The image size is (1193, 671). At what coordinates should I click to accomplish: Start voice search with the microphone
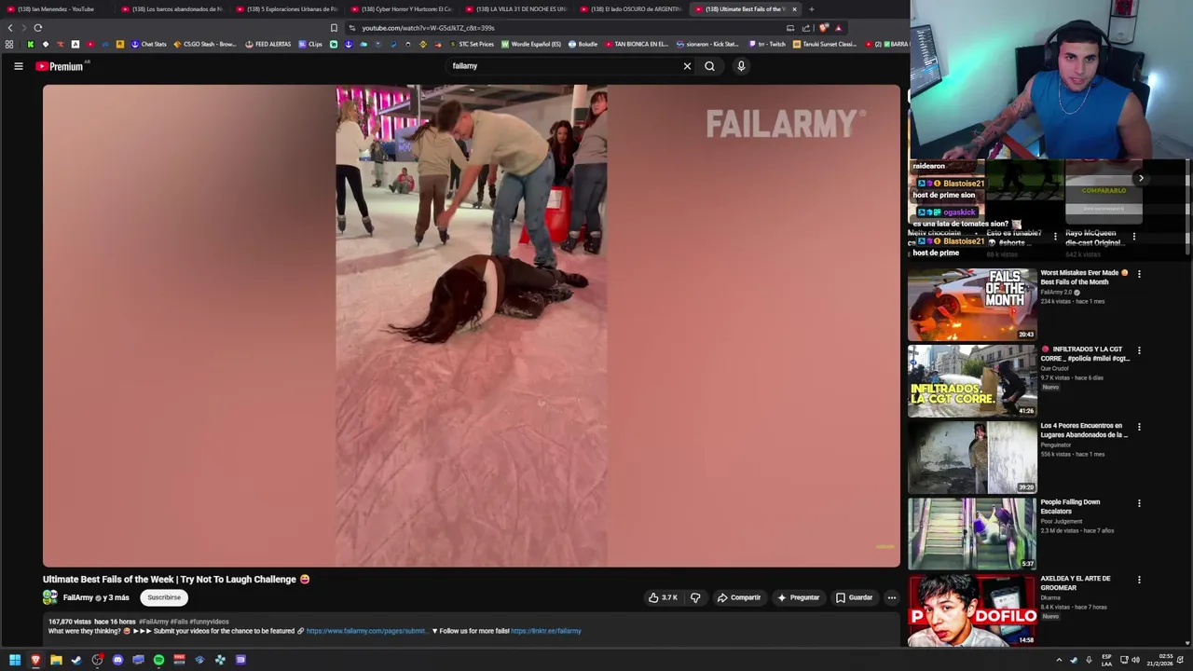click(x=741, y=66)
